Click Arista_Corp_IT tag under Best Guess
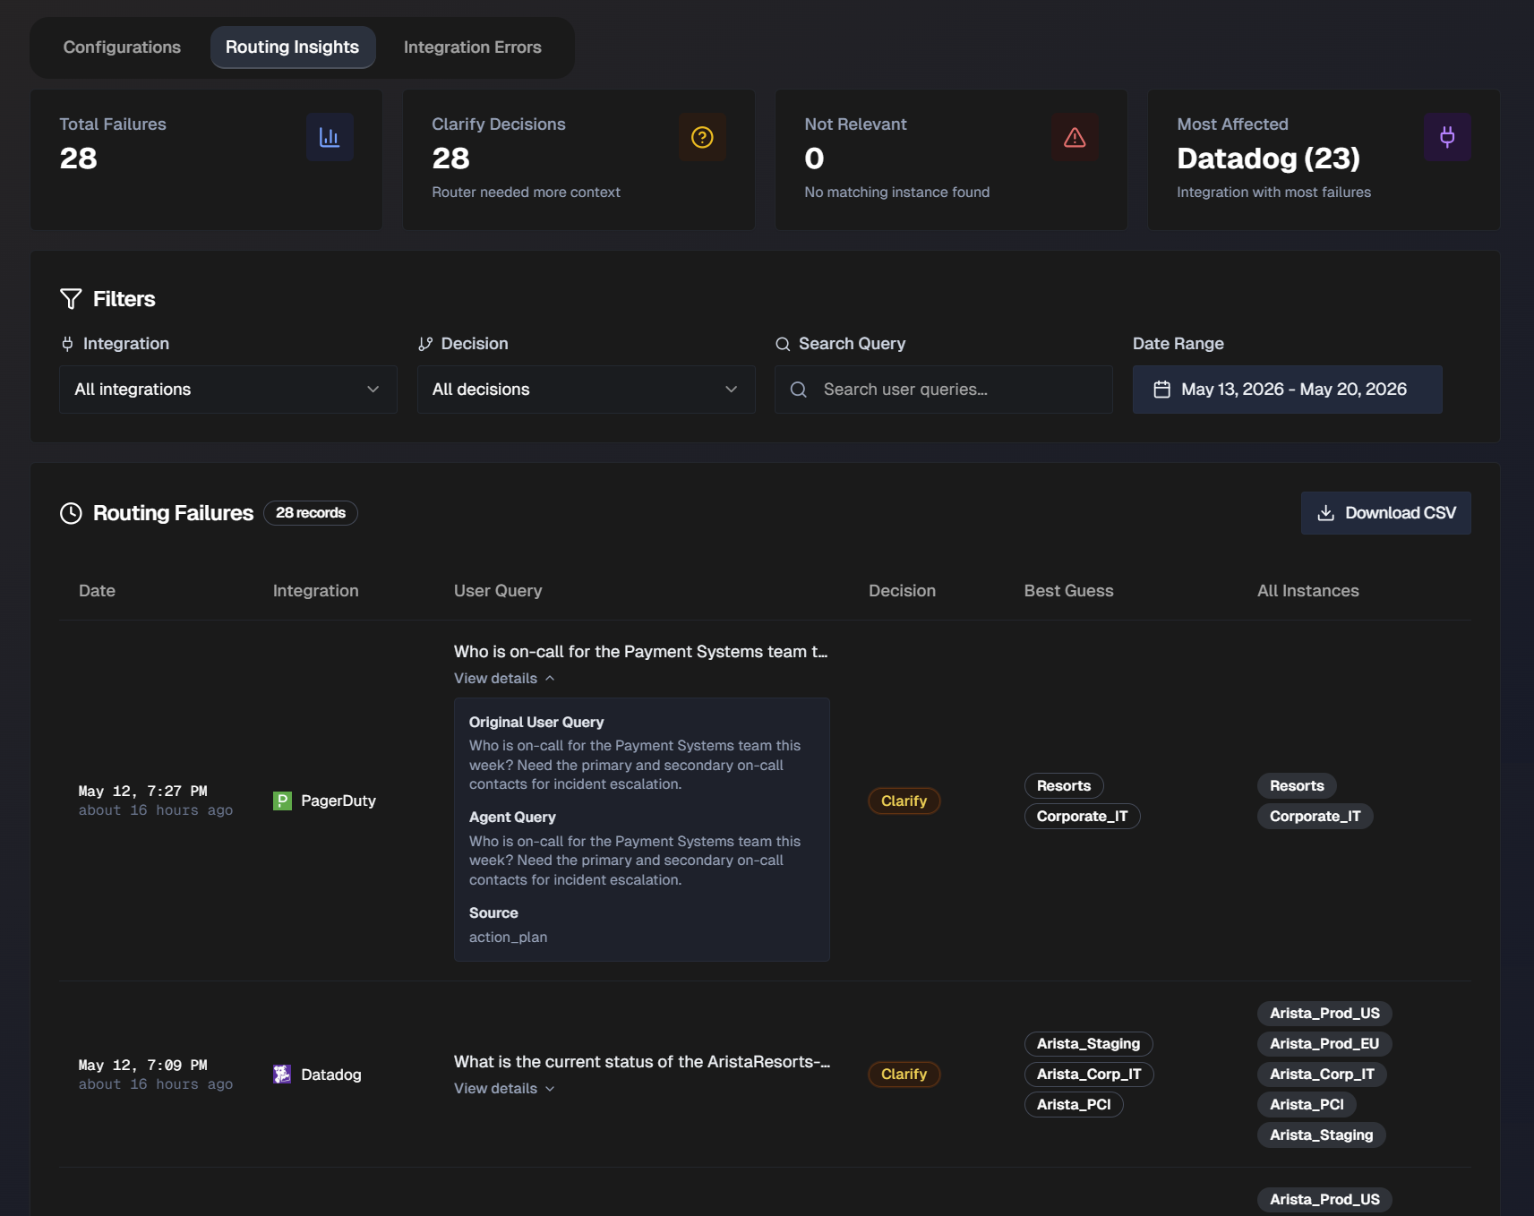The image size is (1534, 1216). click(1089, 1075)
